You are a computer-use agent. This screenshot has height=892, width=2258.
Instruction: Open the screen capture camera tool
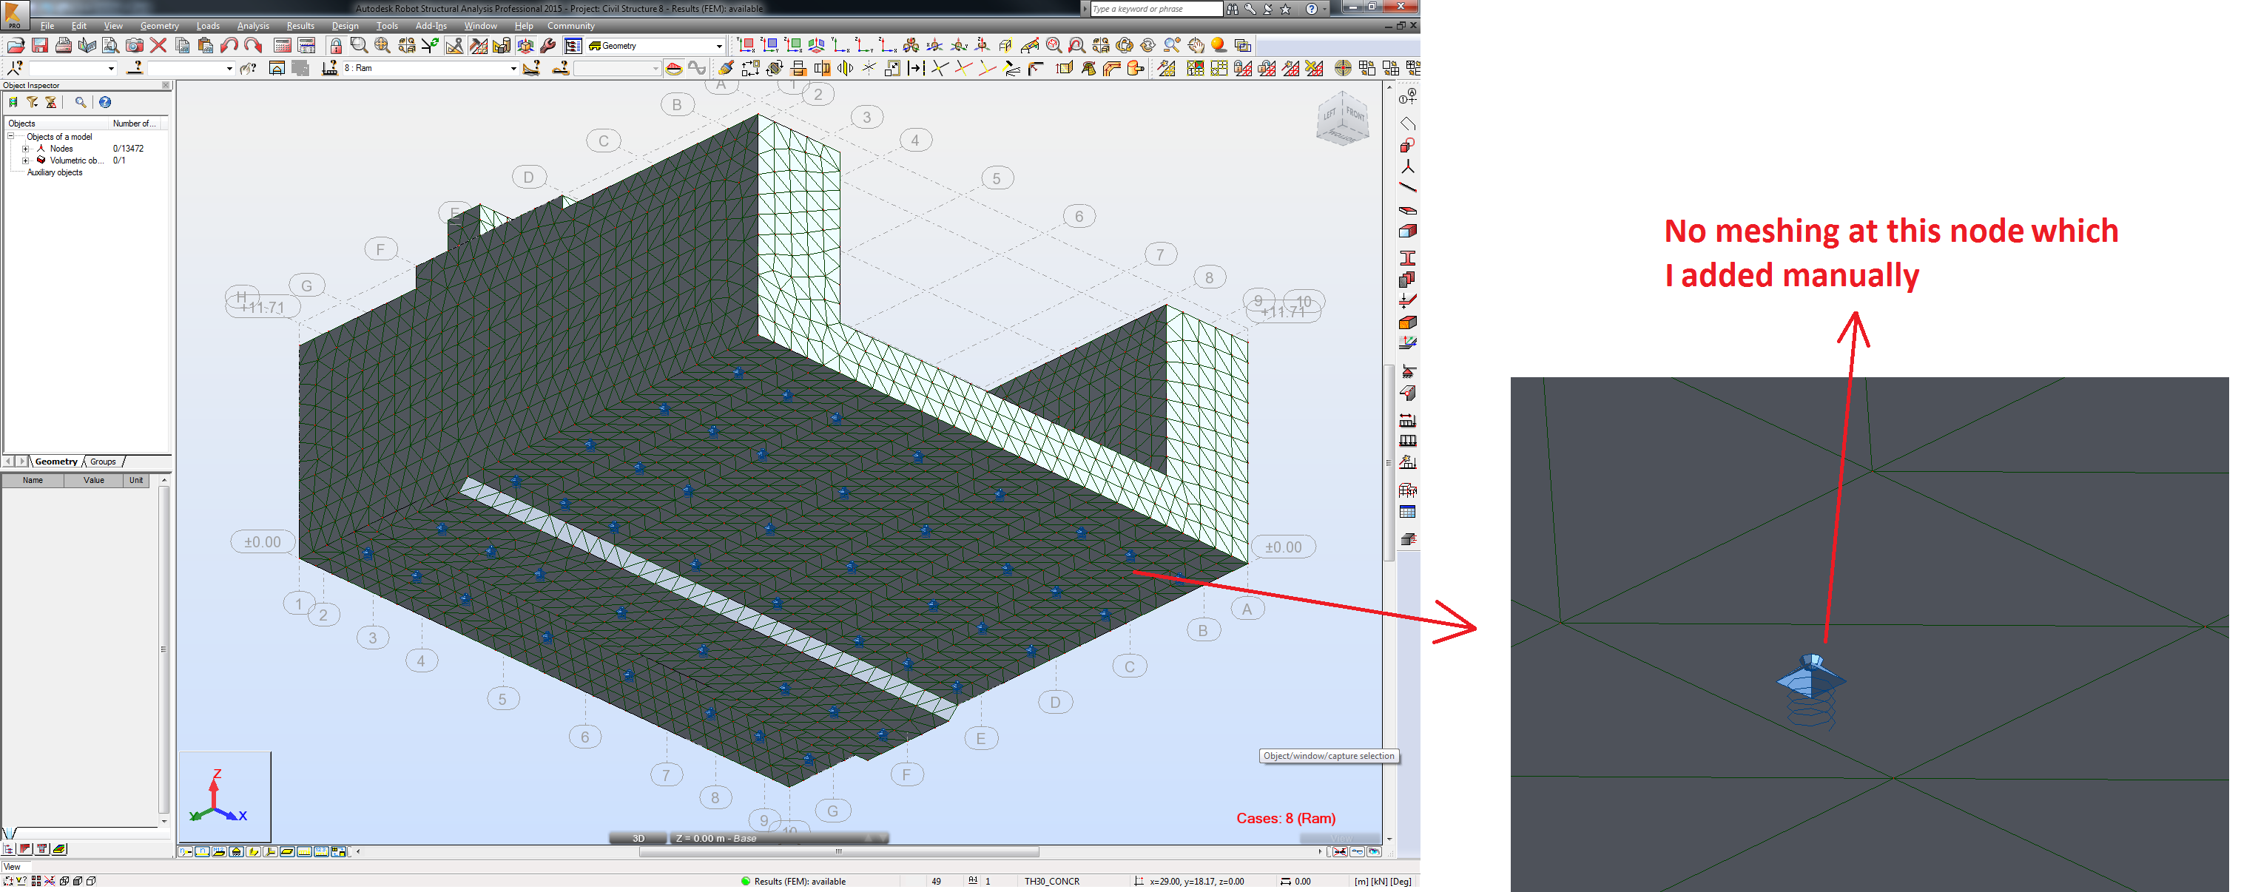coord(134,46)
